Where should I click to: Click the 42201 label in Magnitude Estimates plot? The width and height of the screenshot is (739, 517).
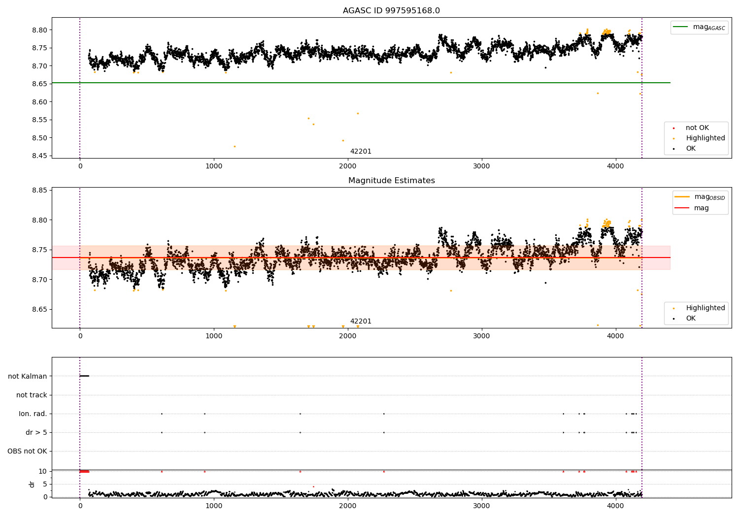[x=361, y=322]
